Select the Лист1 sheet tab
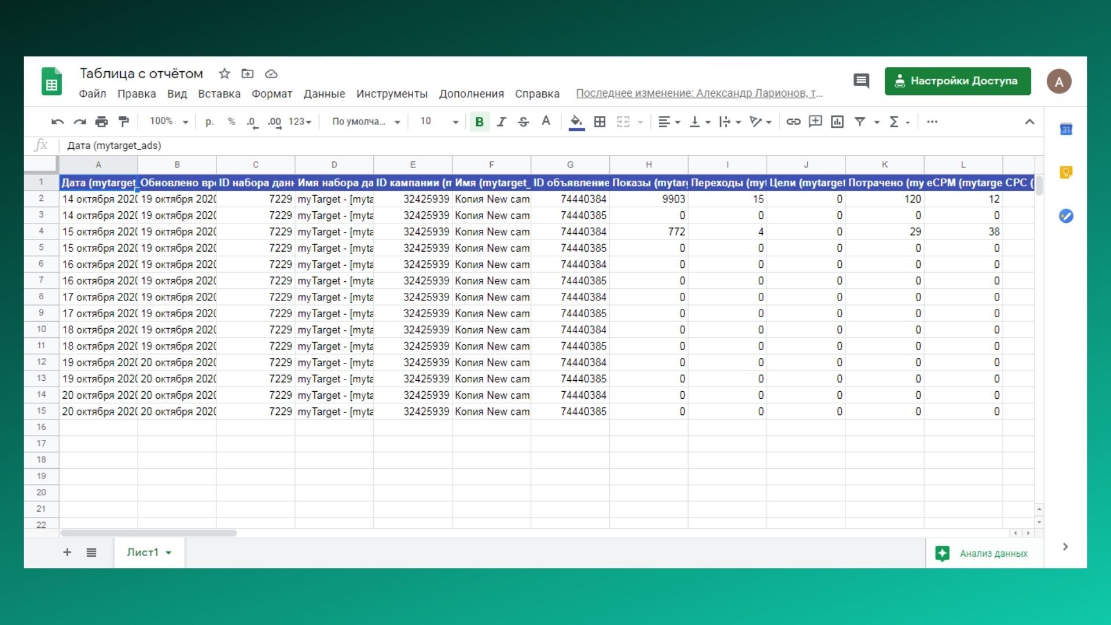Image resolution: width=1111 pixels, height=625 pixels. tap(149, 552)
